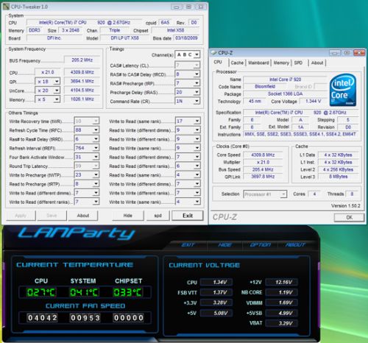Switch to the Mainboard tab in CPU-Z
Screen dimensions: 368x343
tap(258, 63)
